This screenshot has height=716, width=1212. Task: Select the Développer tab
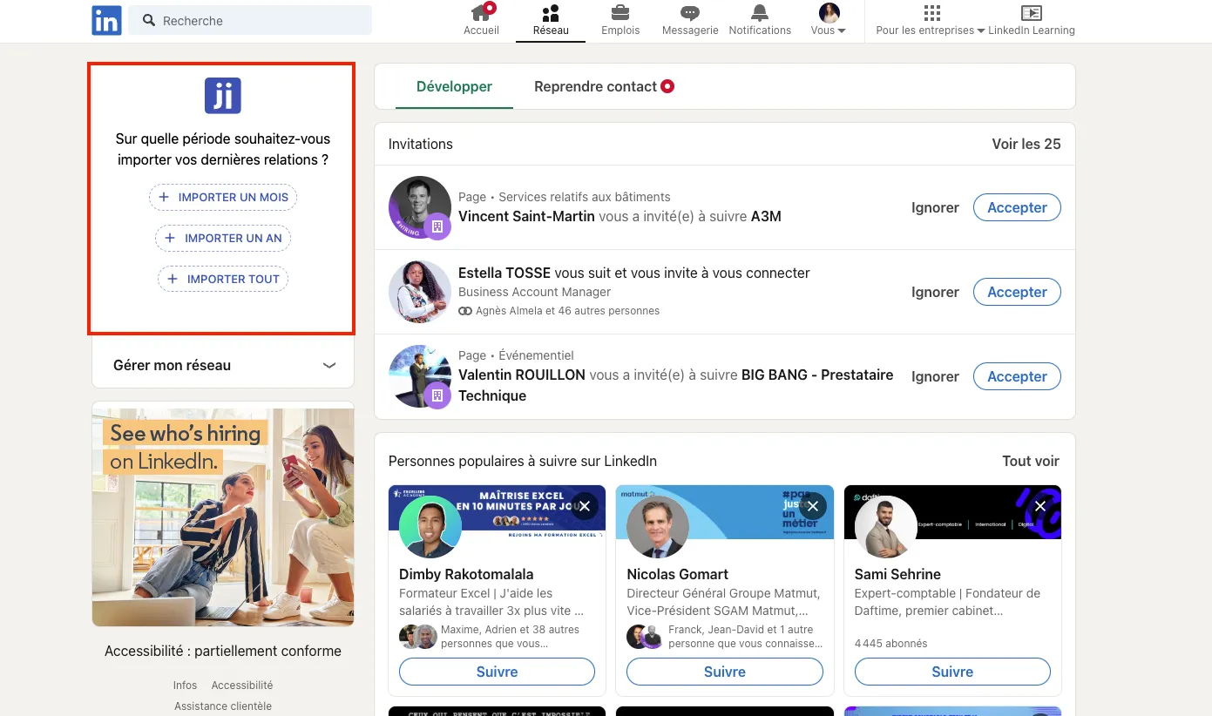tap(454, 86)
